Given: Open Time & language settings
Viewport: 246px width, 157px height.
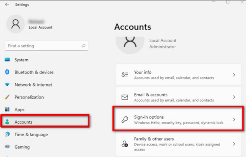Looking at the screenshot, I should 31,135.
